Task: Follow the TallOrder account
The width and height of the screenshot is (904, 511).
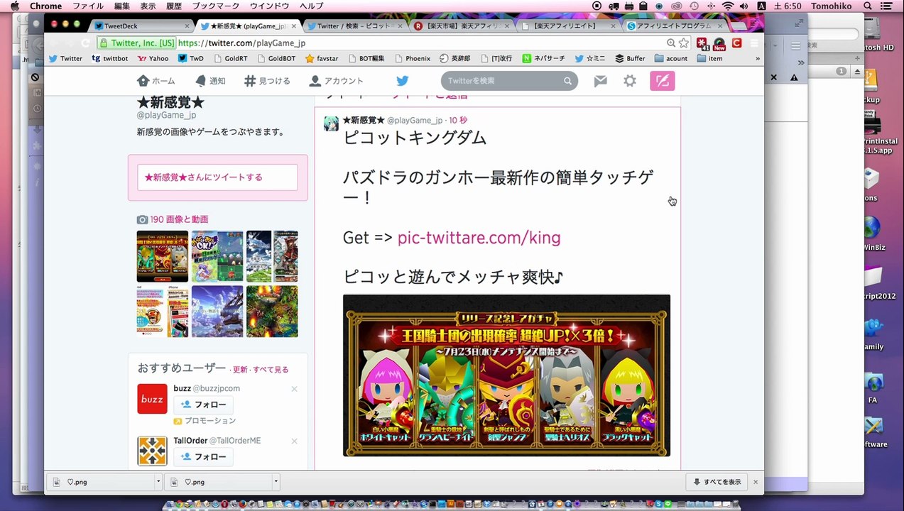Action: [203, 456]
